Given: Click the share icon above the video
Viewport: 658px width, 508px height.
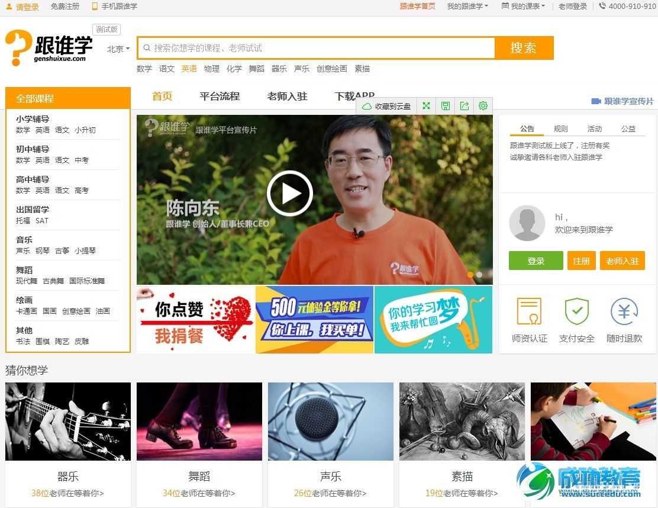Looking at the screenshot, I should [x=465, y=106].
